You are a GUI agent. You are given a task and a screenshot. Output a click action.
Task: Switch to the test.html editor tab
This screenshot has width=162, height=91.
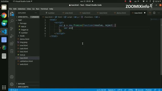102,13
